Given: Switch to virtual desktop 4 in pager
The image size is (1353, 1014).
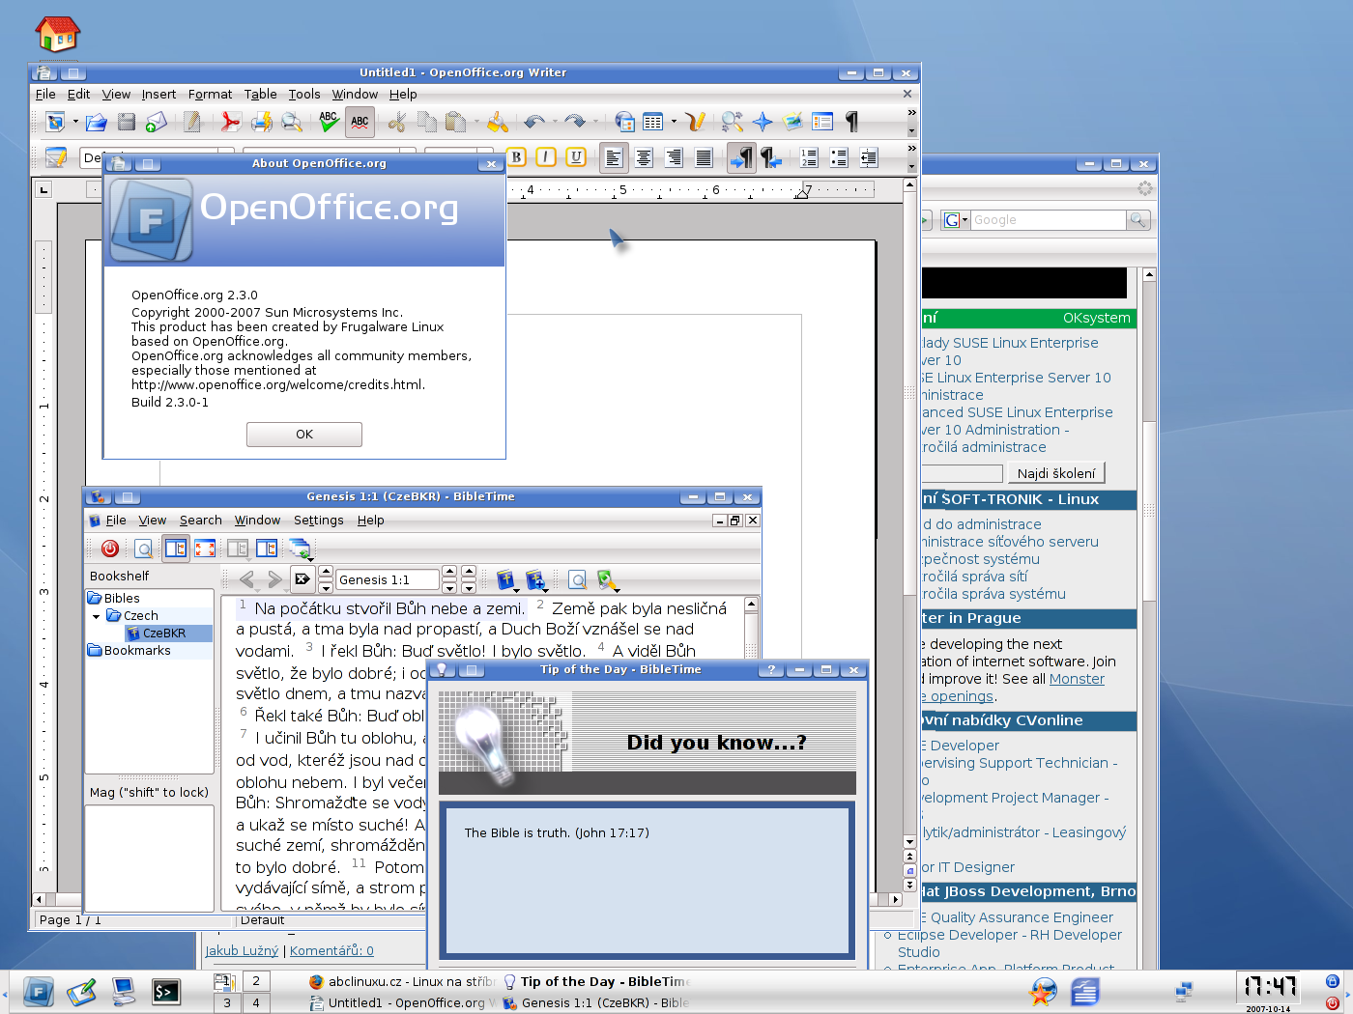Looking at the screenshot, I should pos(256,1003).
